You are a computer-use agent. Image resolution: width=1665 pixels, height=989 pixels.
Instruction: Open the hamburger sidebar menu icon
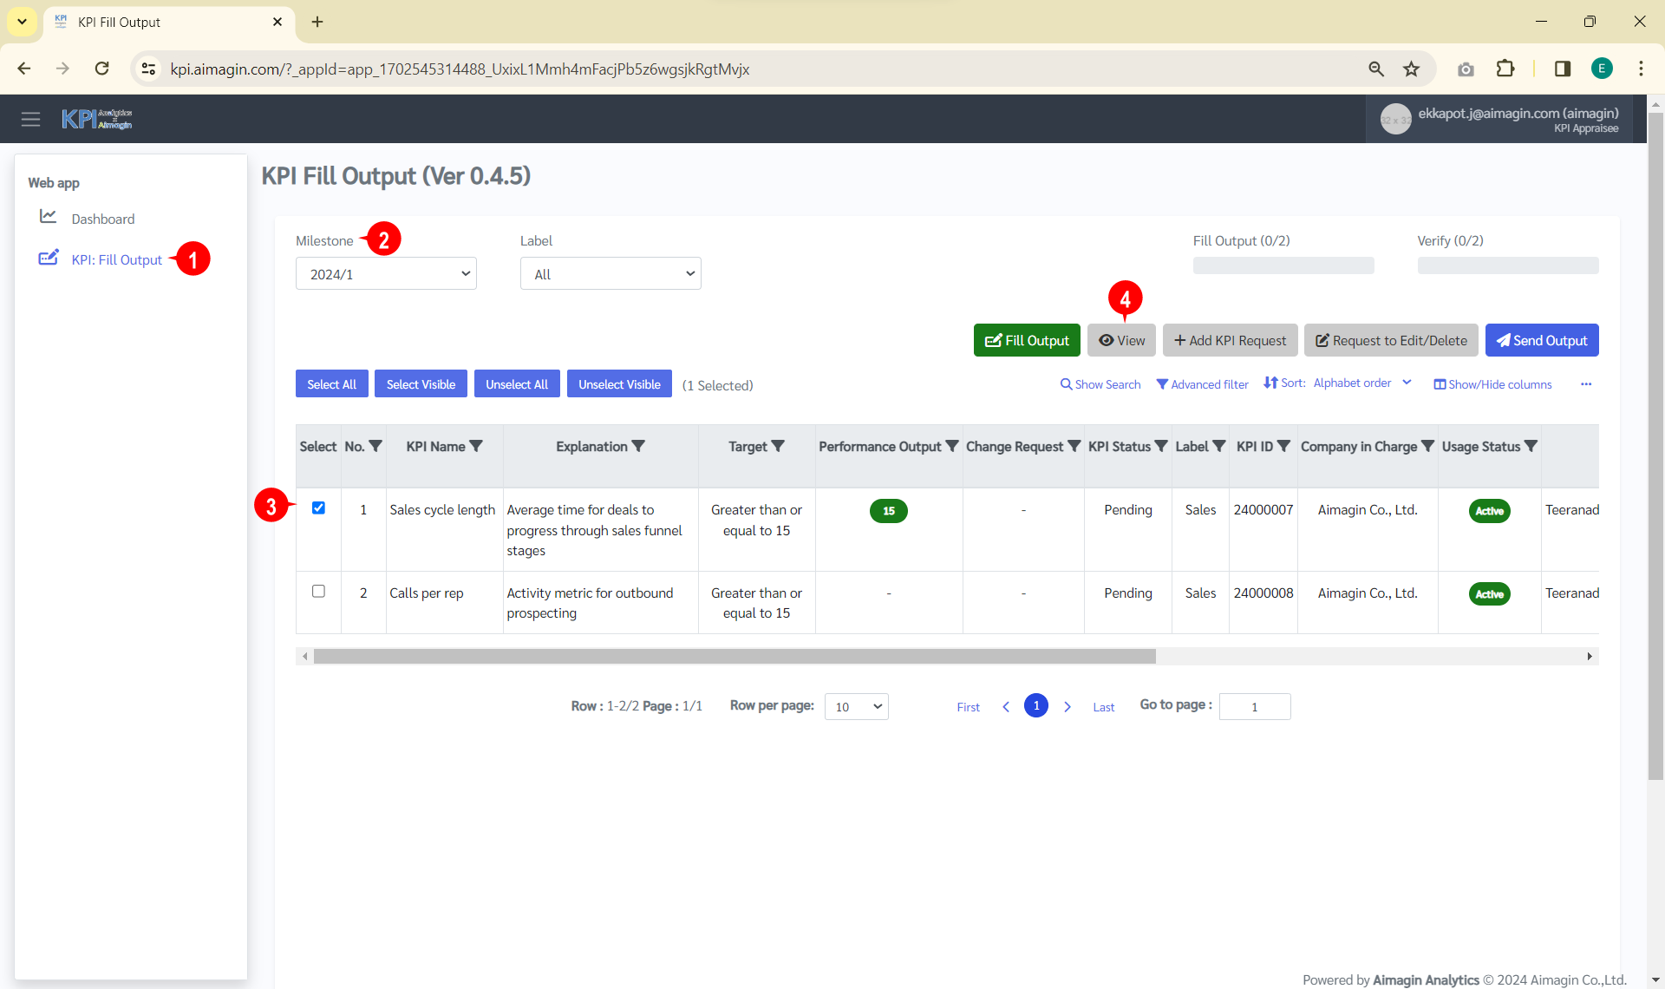click(x=31, y=119)
